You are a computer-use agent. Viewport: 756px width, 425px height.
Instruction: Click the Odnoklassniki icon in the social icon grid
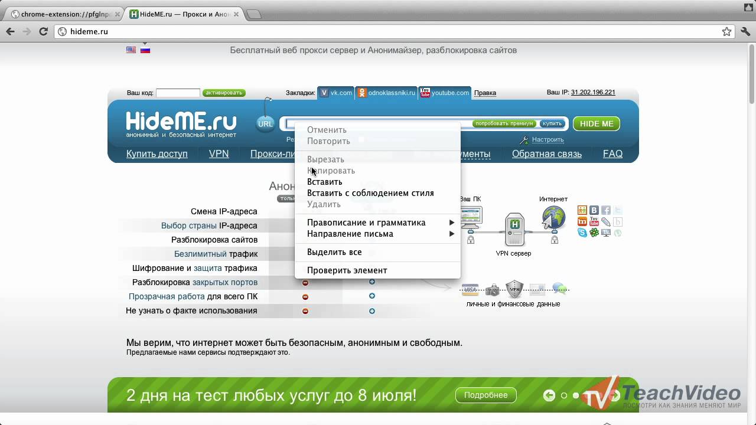point(582,210)
